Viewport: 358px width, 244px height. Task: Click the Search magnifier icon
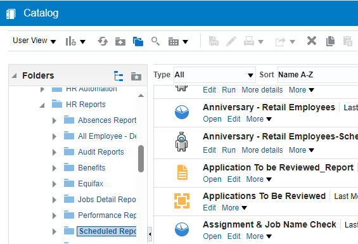pyautogui.click(x=155, y=41)
